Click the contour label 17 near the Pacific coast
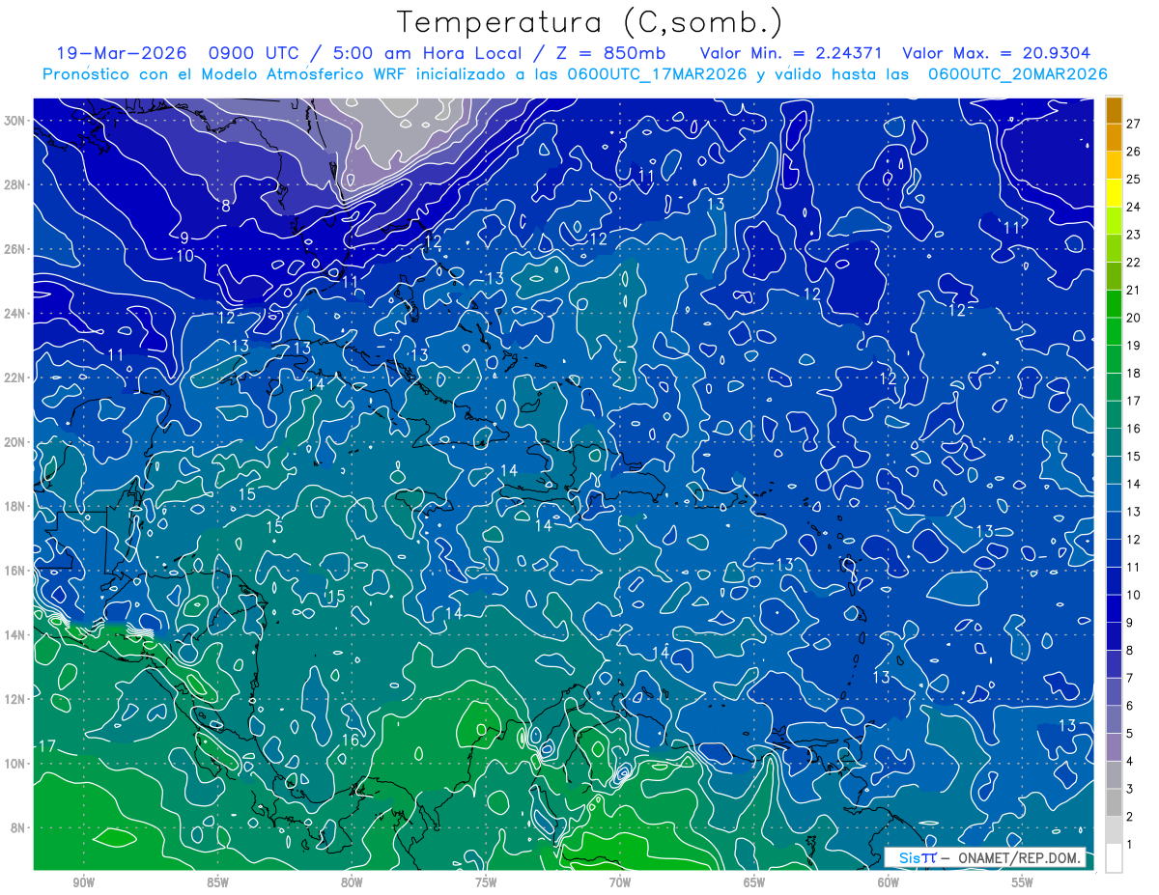Screen dimensions: 1159x895 click(x=46, y=745)
